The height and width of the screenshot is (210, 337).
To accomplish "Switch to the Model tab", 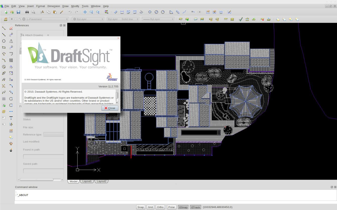I will [x=74, y=181].
